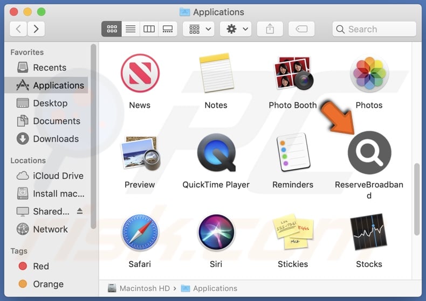Switch to column view
The width and height of the screenshot is (426, 301).
point(149,29)
